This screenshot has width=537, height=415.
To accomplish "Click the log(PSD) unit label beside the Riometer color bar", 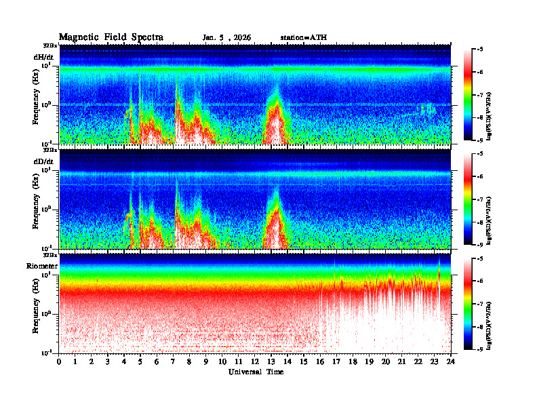I will (489, 325).
